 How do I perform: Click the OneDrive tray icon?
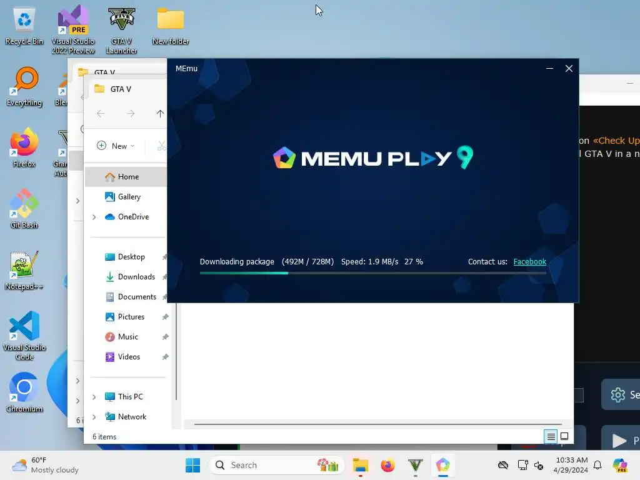(x=503, y=465)
